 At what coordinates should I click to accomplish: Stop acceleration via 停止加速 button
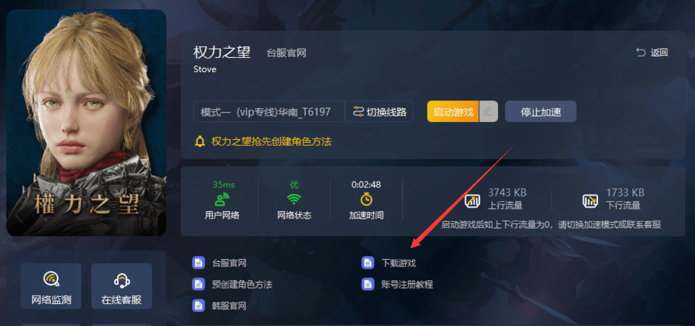(541, 112)
